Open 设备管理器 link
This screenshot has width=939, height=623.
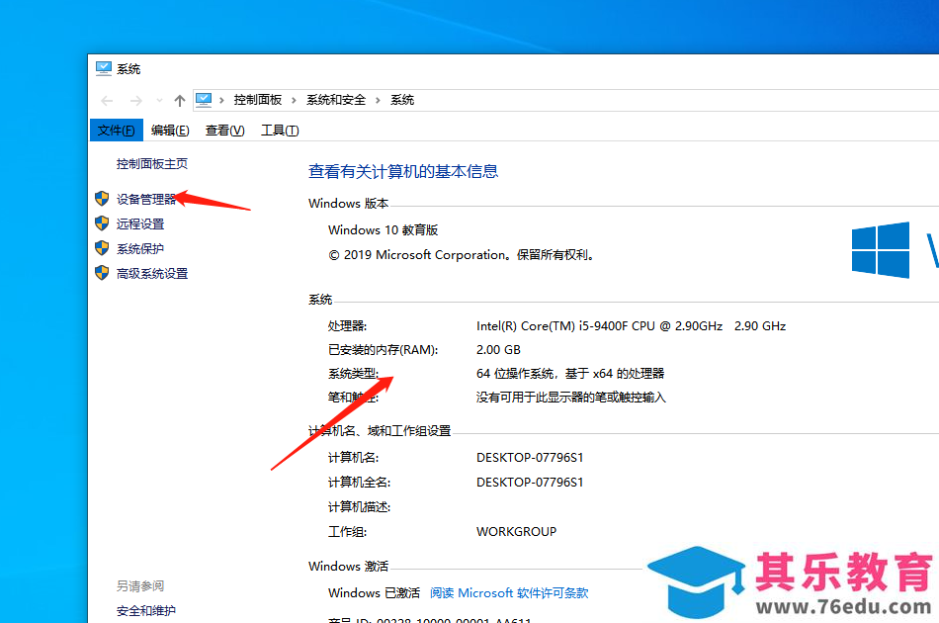tap(146, 199)
